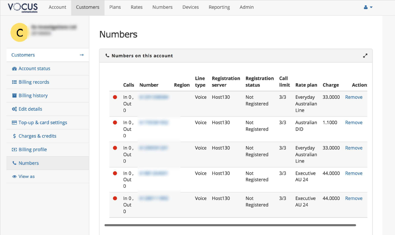Image resolution: width=395 pixels, height=235 pixels.
Task: Click the Edit details gears icon
Action: tap(14, 109)
